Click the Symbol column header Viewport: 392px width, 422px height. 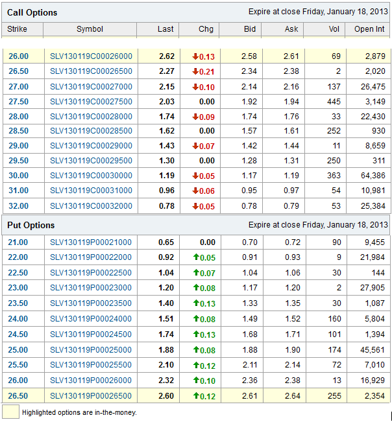point(90,29)
